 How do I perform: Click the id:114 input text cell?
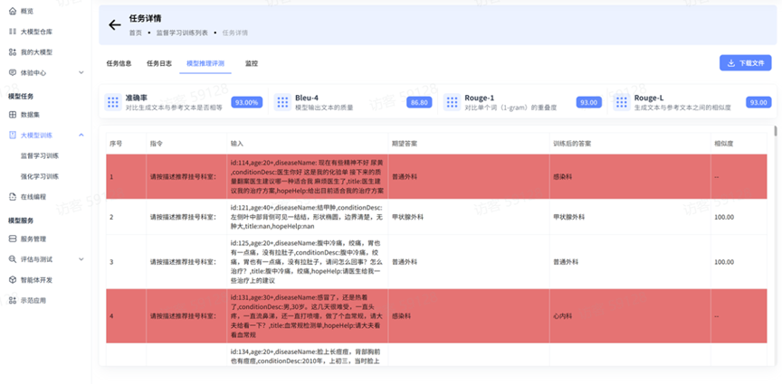(307, 177)
